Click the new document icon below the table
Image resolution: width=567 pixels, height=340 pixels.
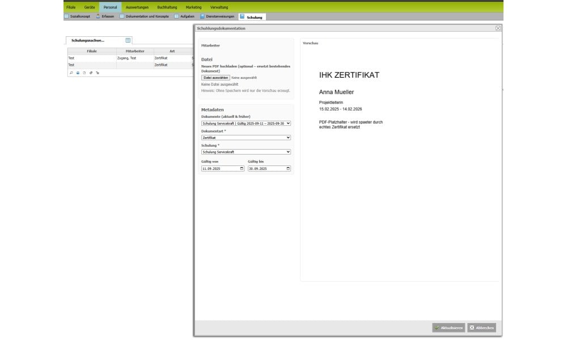(84, 73)
